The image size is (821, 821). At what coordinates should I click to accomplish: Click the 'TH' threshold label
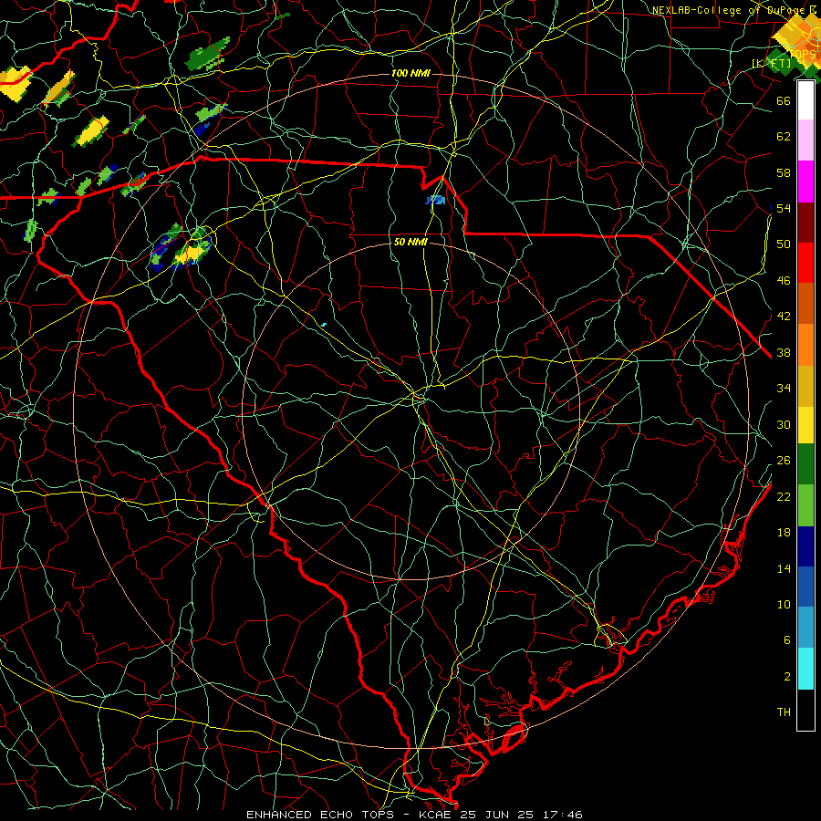pos(784,712)
